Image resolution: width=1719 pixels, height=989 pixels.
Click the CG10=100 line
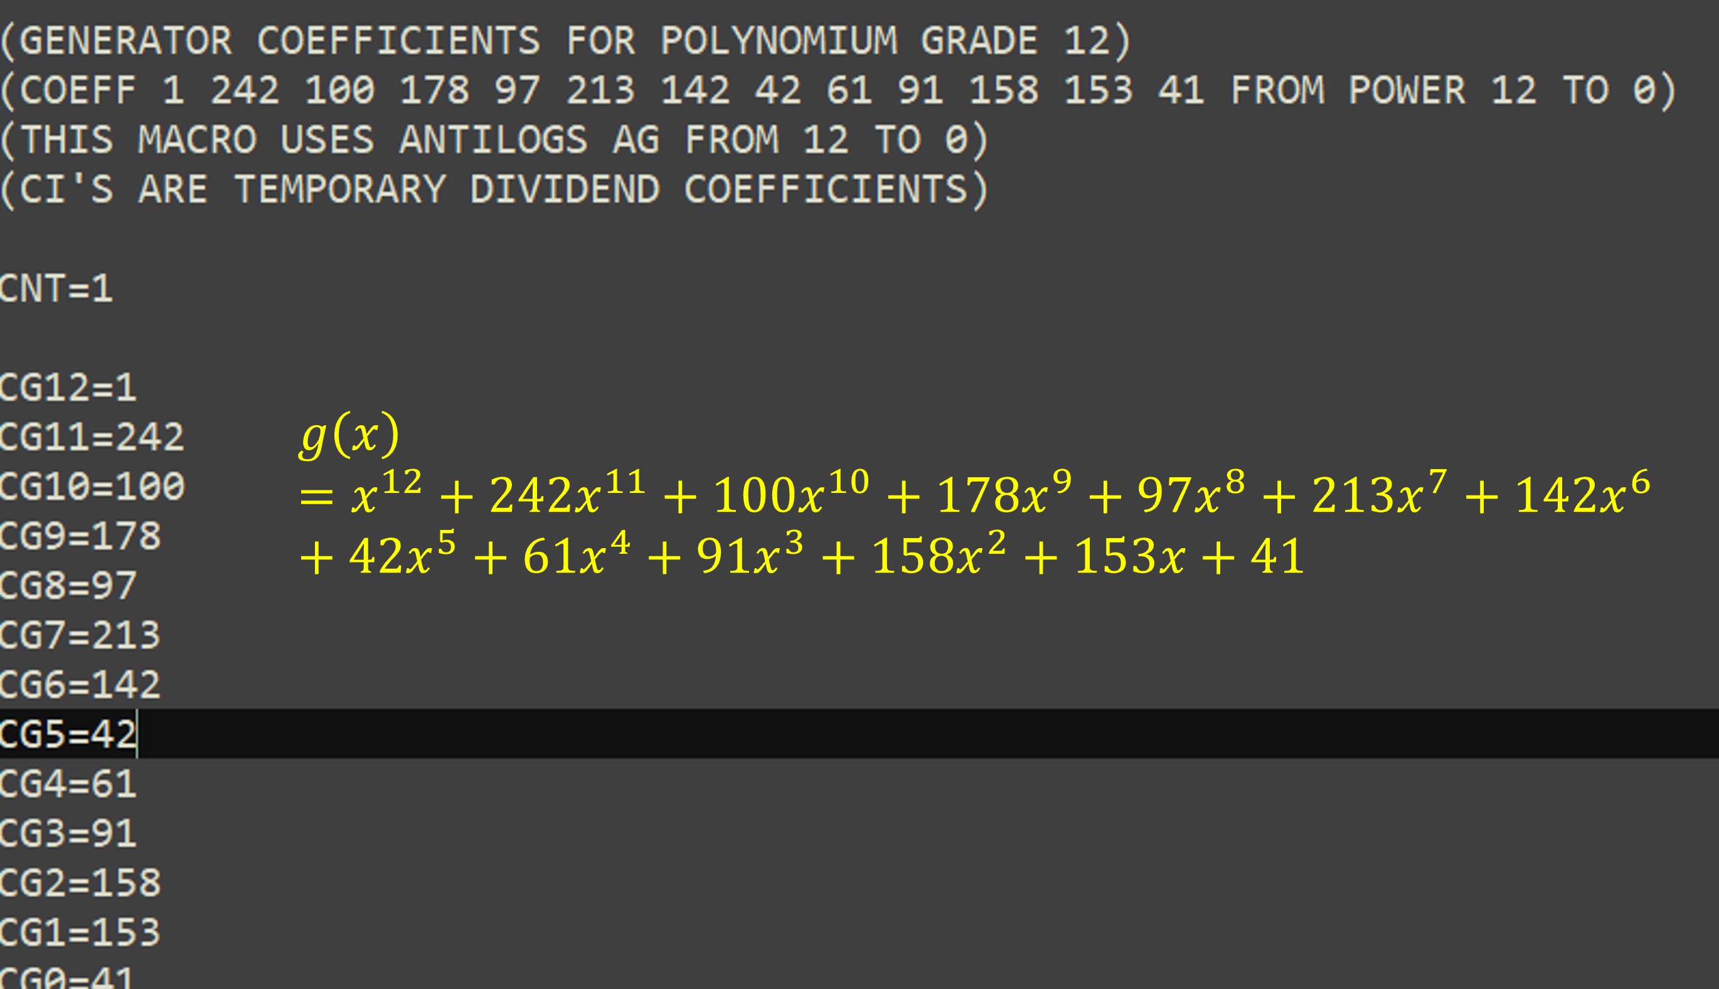(x=92, y=487)
